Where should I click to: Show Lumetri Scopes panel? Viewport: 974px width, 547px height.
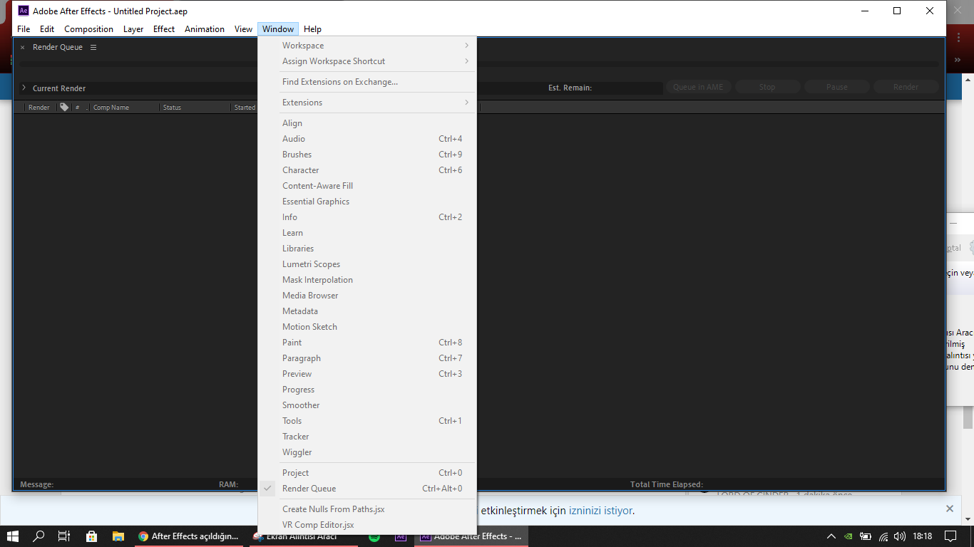(367, 264)
